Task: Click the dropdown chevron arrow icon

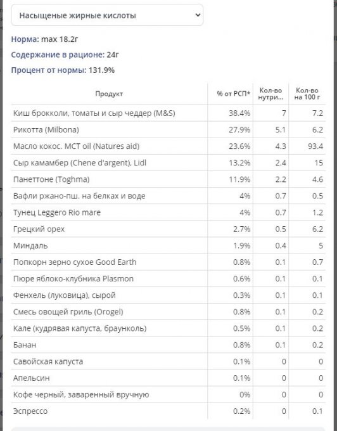Action: 198,15
